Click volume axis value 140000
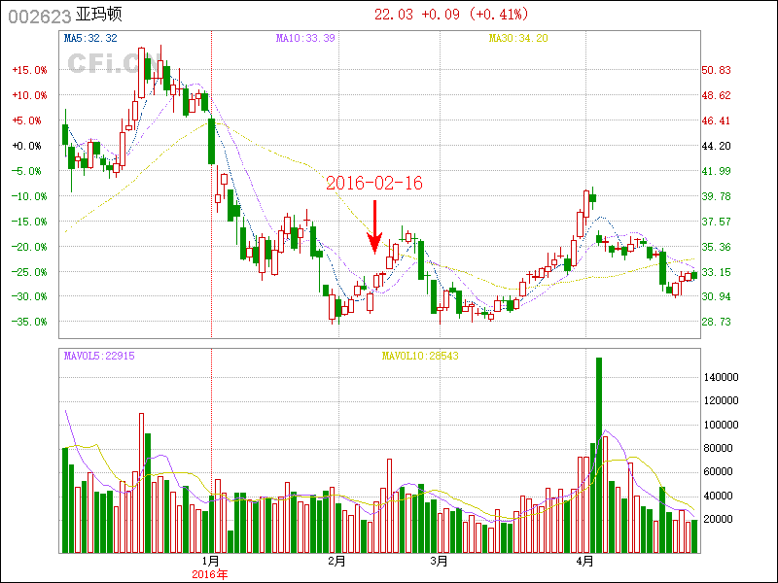778x583 pixels. click(x=721, y=377)
